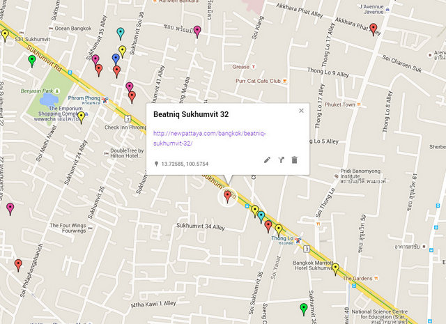Click the dark blue map pin
Viewport: 446px width, 324px height.
[116, 59]
